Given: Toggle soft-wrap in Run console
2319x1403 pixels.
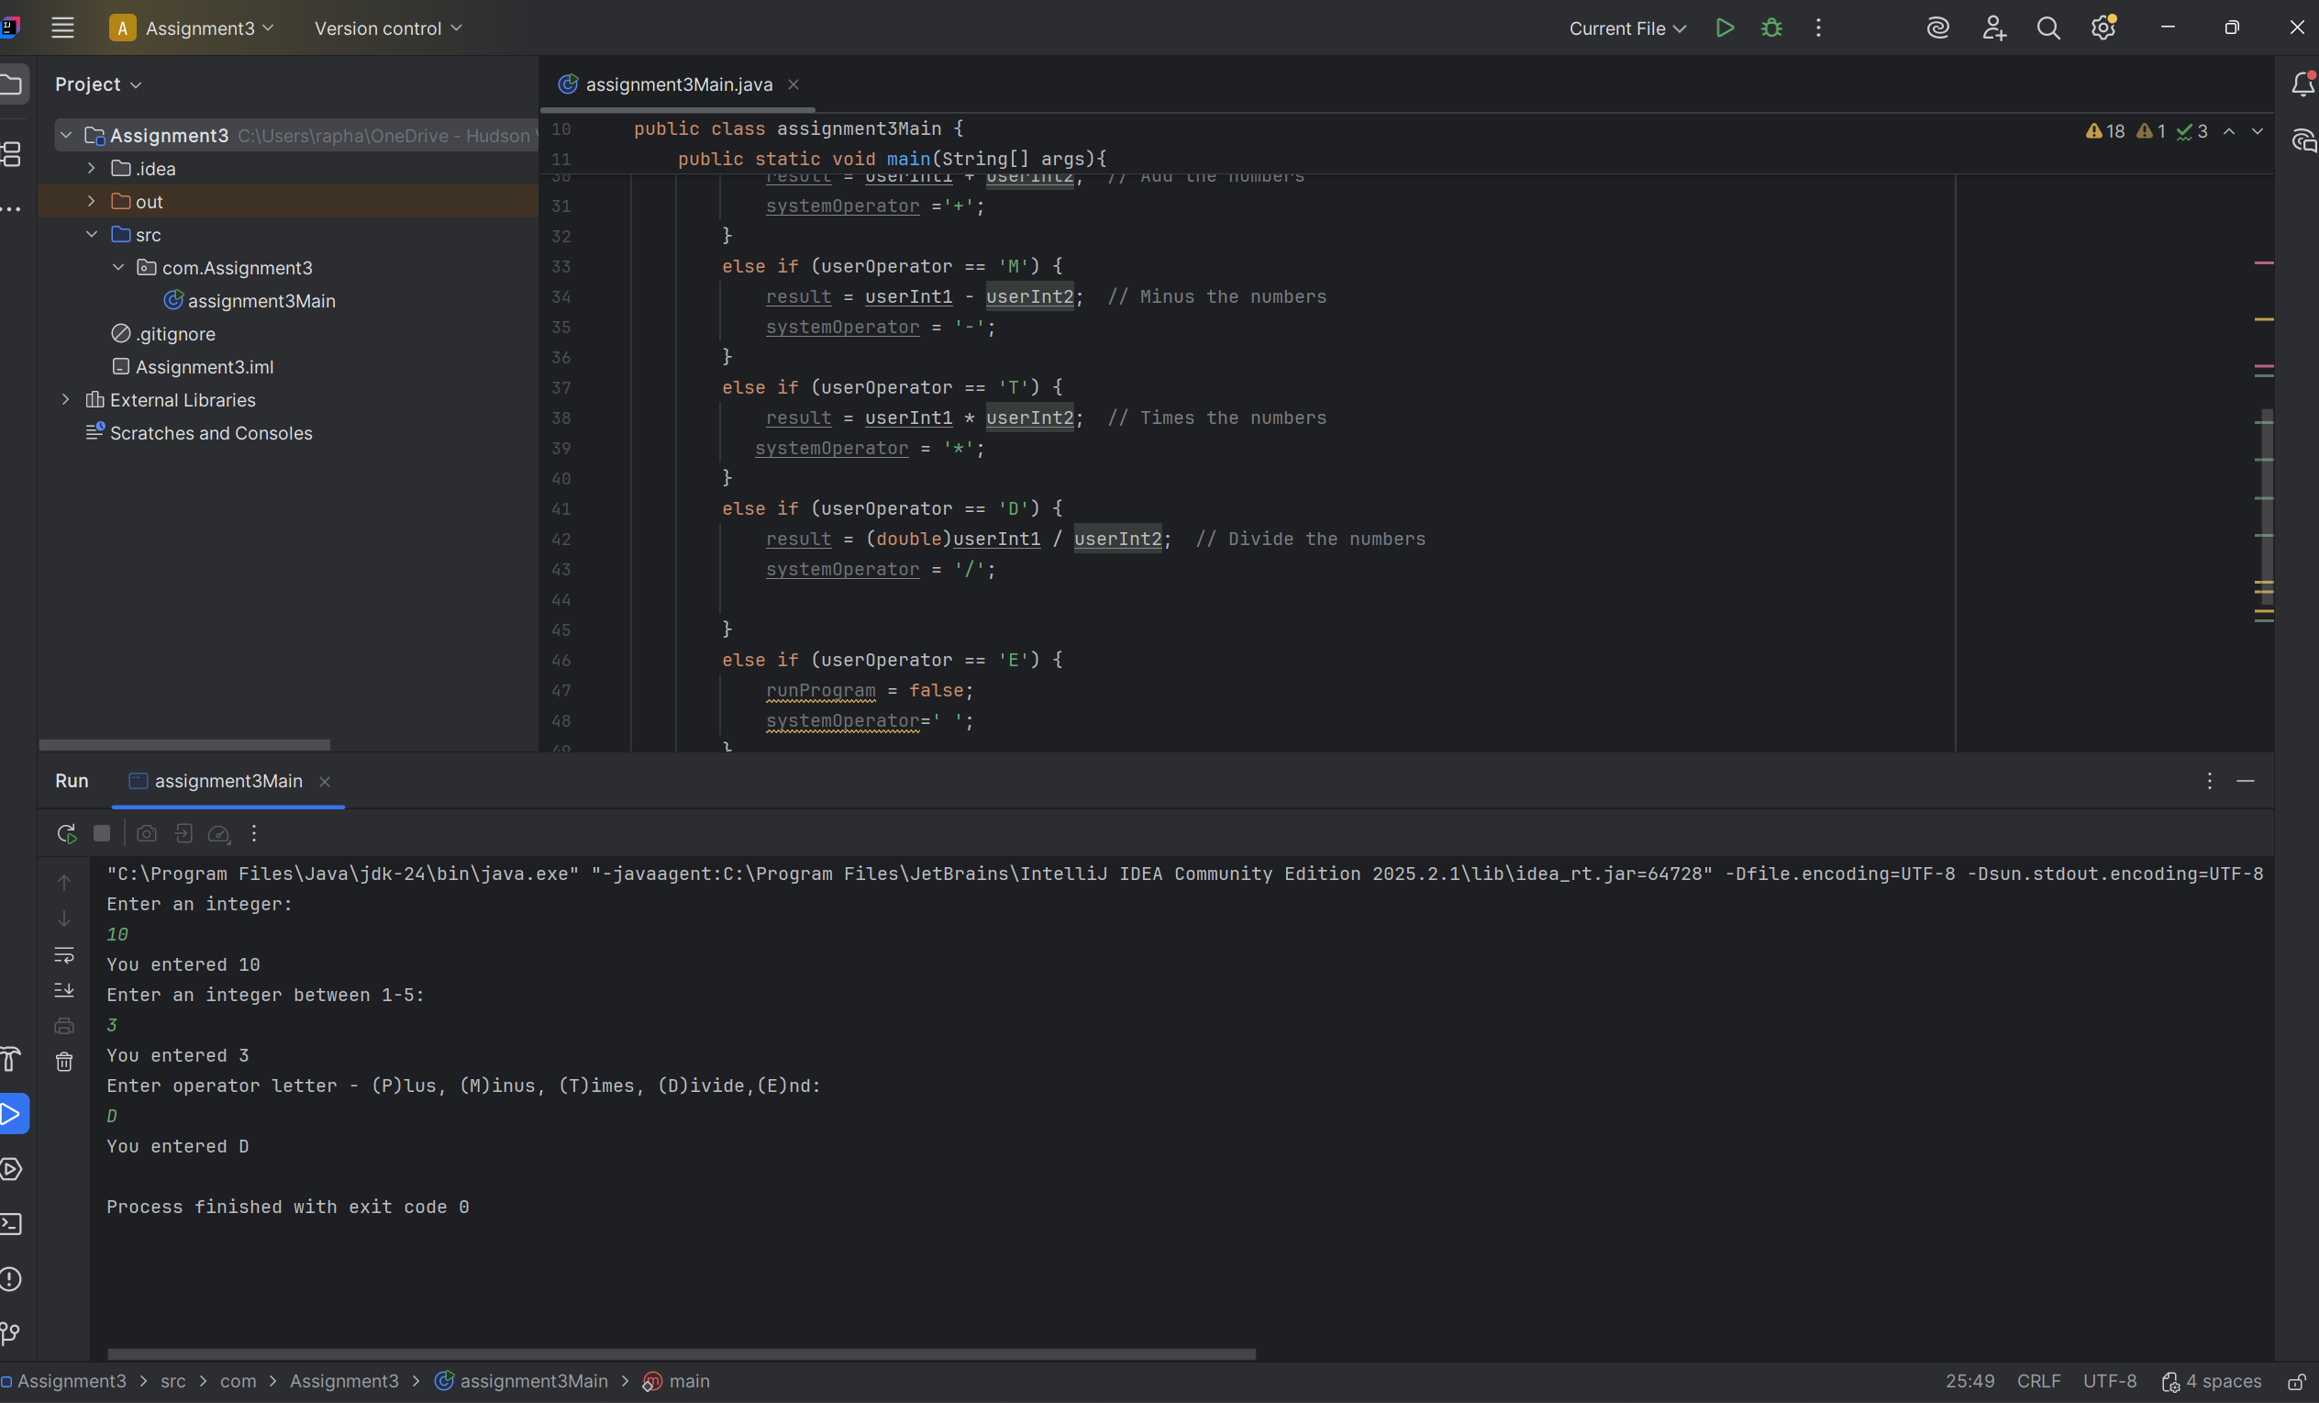Looking at the screenshot, I should 64,955.
